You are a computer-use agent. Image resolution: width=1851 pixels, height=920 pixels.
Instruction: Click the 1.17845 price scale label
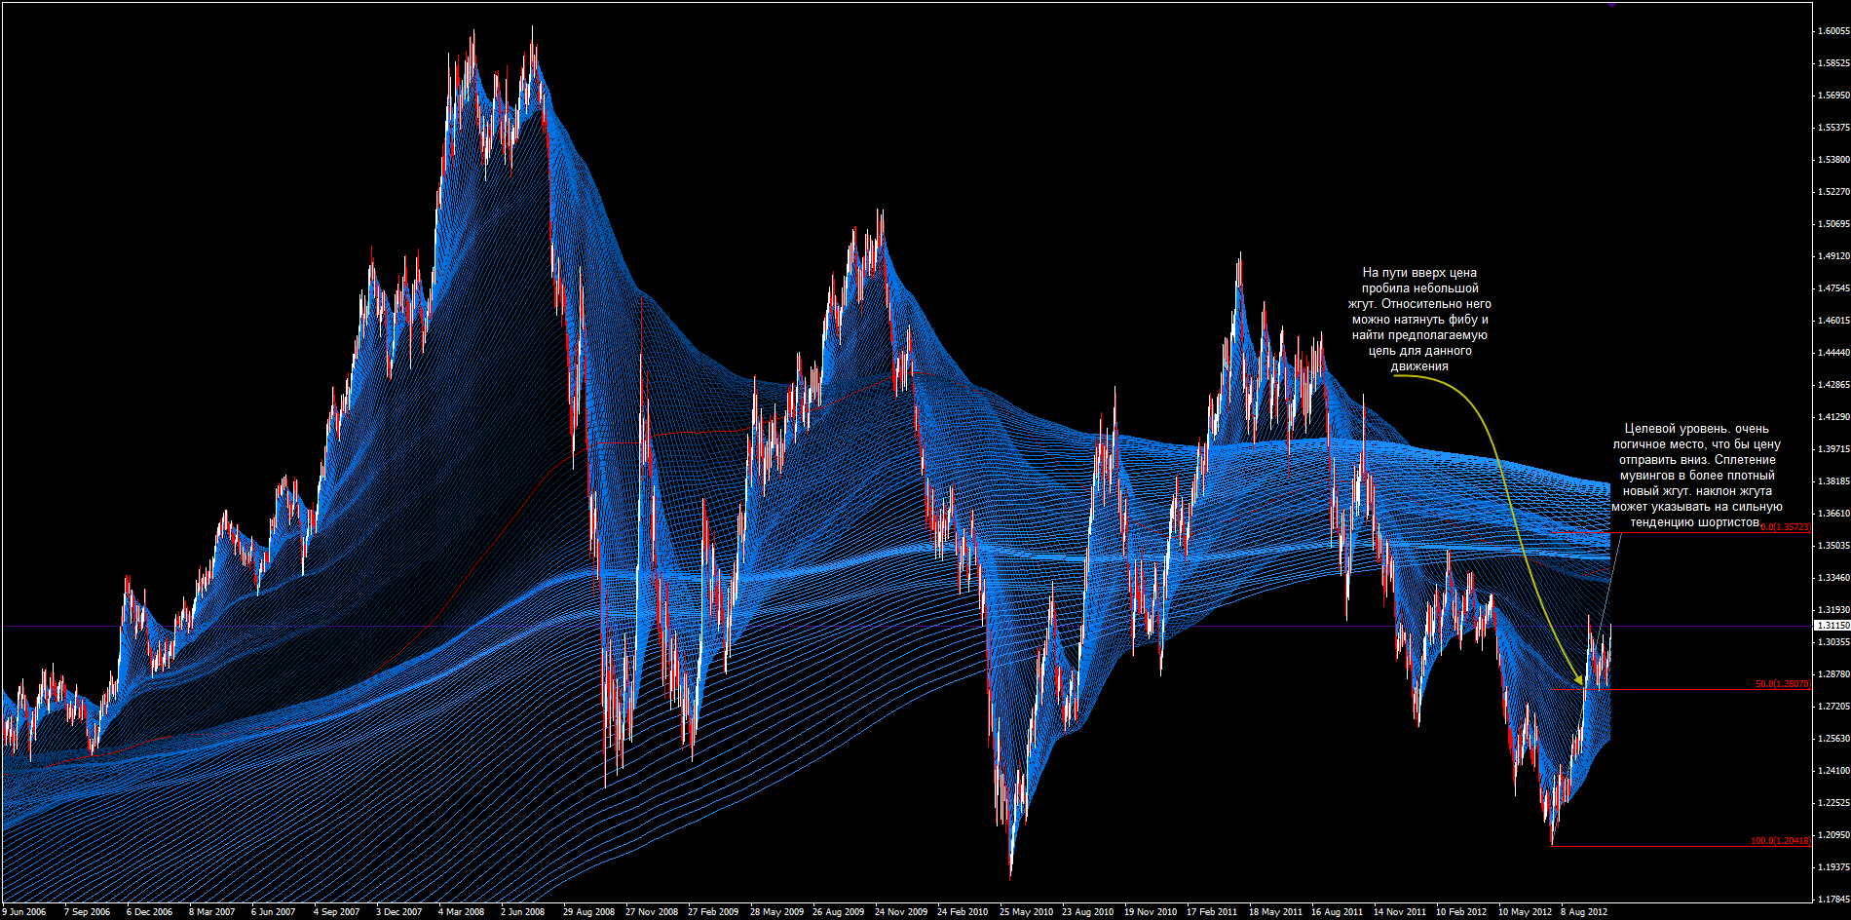point(1833,900)
